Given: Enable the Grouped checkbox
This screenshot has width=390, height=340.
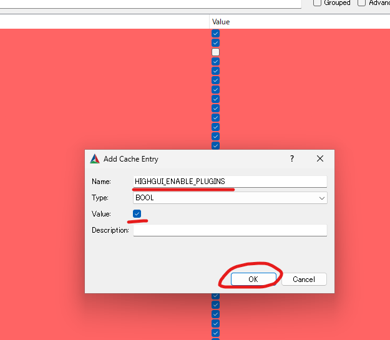Looking at the screenshot, I should pyautogui.click(x=317, y=2).
